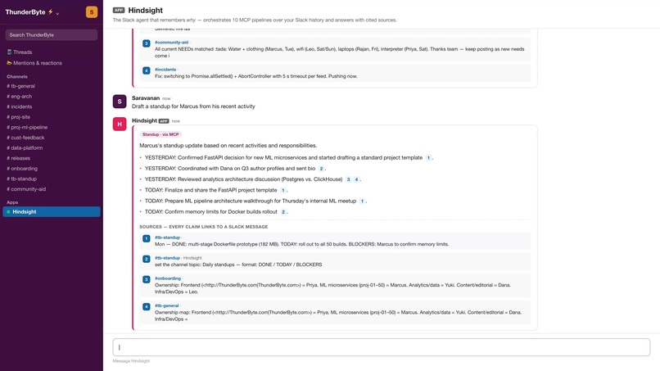Go to the releases channel

click(x=19, y=158)
